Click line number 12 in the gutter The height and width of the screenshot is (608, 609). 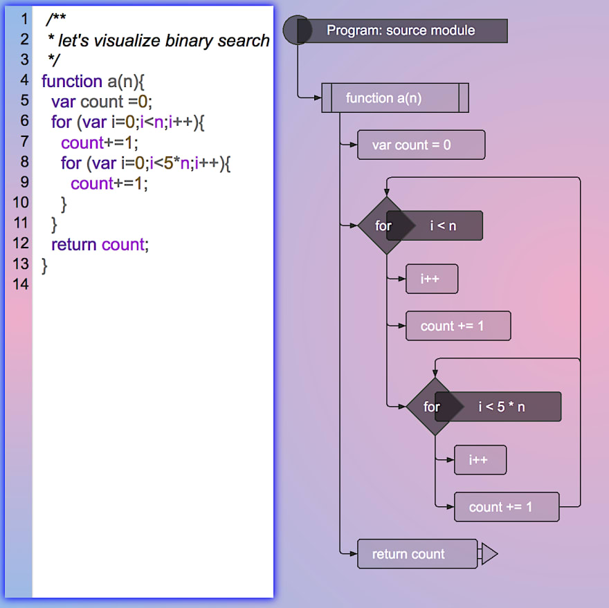[21, 243]
